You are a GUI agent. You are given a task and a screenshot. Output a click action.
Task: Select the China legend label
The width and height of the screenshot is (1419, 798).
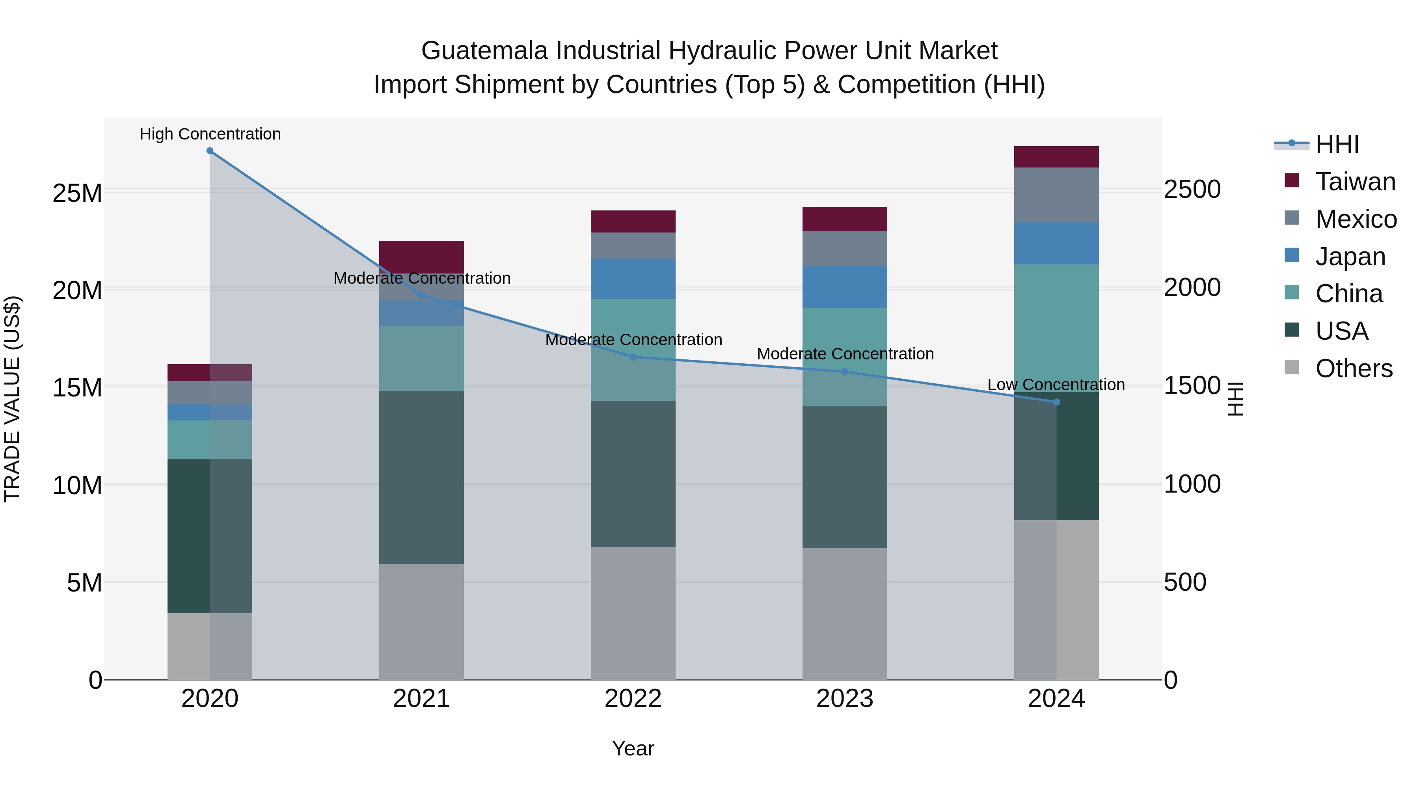(1349, 294)
